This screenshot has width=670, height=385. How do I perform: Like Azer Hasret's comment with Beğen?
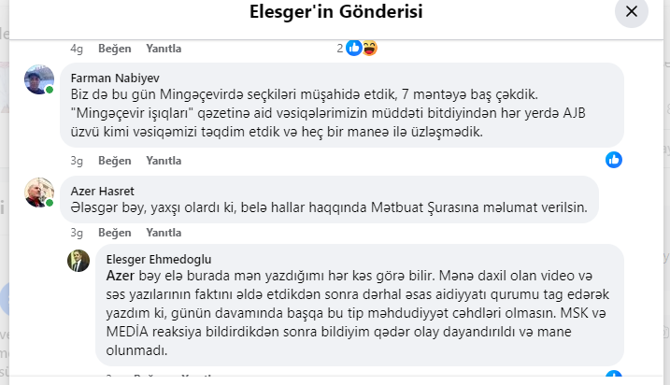click(115, 233)
